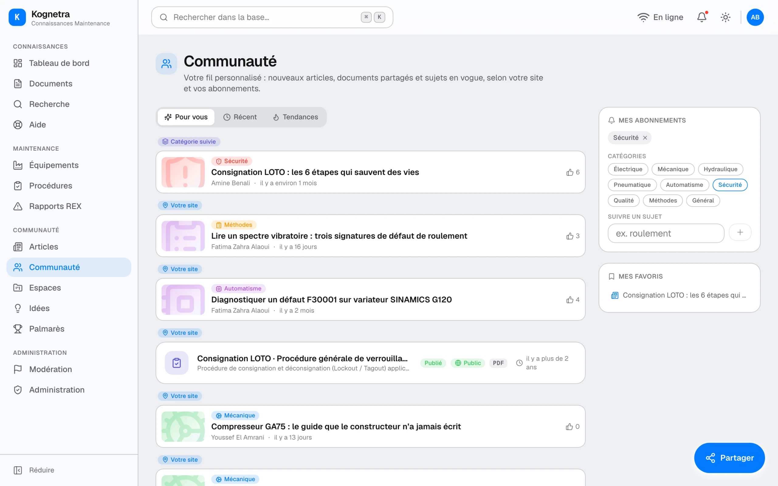Go to Articles in sidebar
778x486 pixels.
tap(69, 247)
